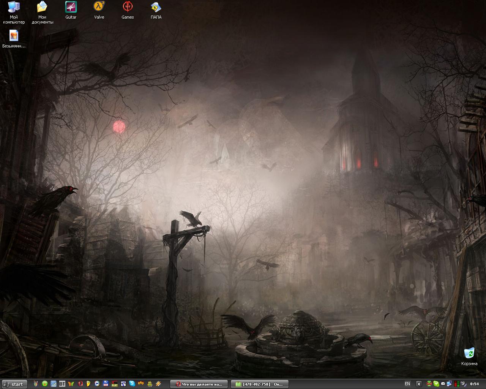Image resolution: width=486 pixels, height=389 pixels.
Task: Select the Guitar desktop shortcut
Action: (x=71, y=10)
